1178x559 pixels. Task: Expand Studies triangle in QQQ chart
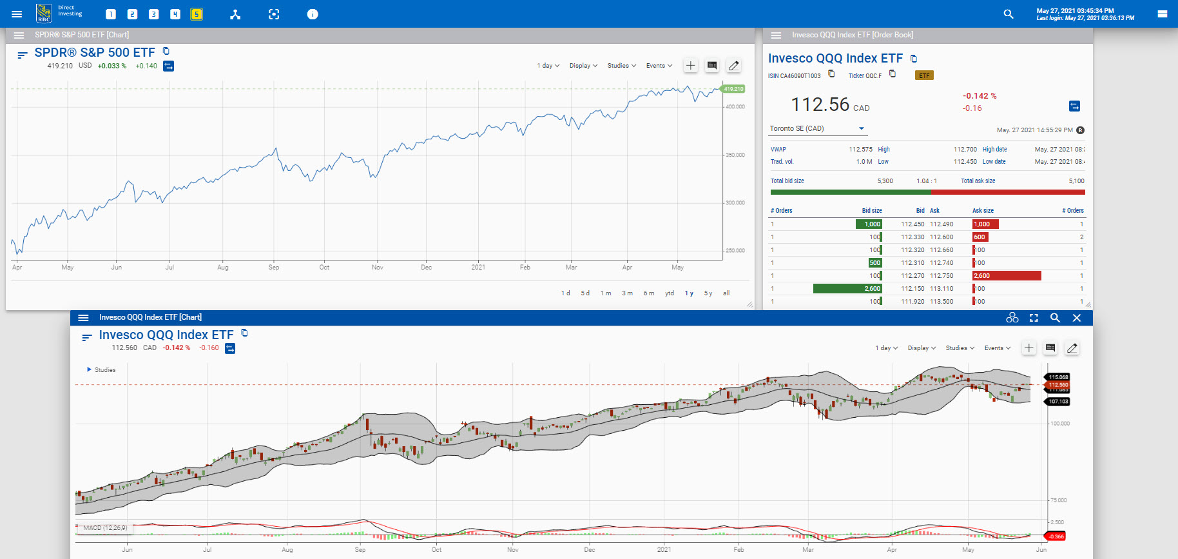pos(89,369)
